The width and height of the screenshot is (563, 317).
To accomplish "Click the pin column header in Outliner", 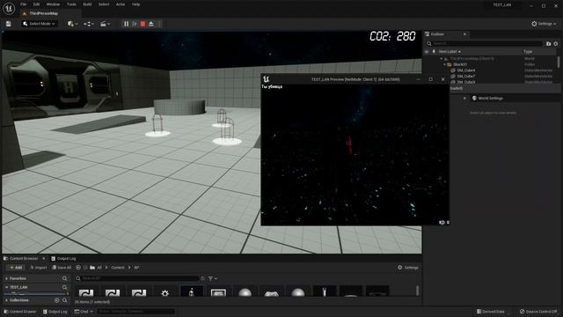I will [434, 52].
